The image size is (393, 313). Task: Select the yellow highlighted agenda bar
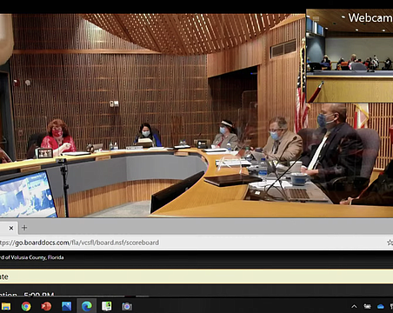pos(196,276)
